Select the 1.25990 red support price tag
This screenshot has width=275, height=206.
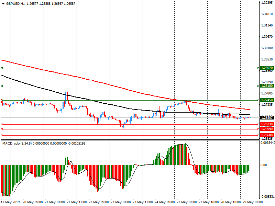pyautogui.click(x=267, y=129)
